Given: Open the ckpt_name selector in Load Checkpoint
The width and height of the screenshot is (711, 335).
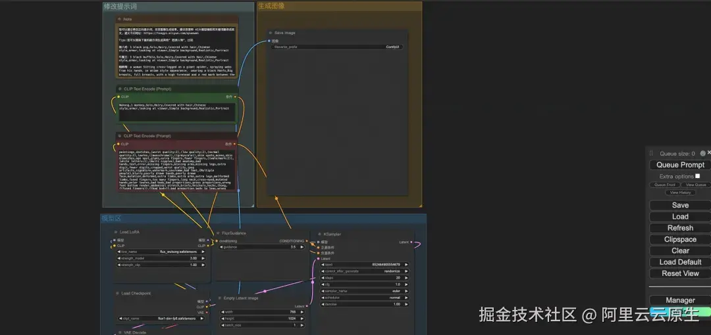Looking at the screenshot, I should 163,318.
